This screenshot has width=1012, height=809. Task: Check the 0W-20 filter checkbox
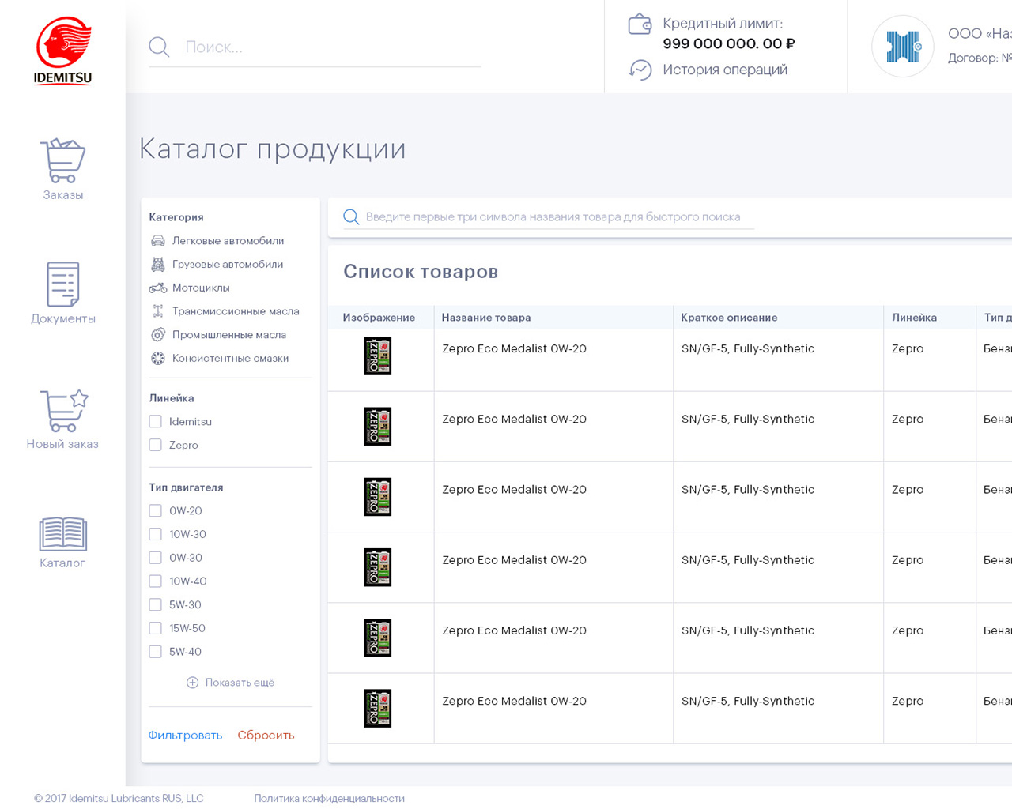coord(155,511)
